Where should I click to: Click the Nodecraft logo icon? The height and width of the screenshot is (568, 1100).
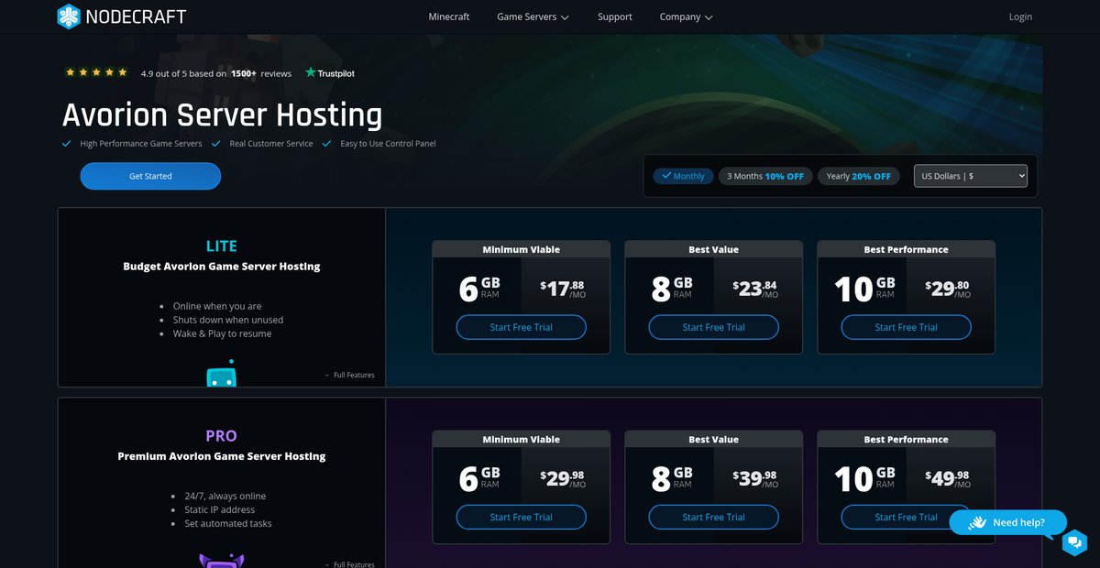[69, 16]
